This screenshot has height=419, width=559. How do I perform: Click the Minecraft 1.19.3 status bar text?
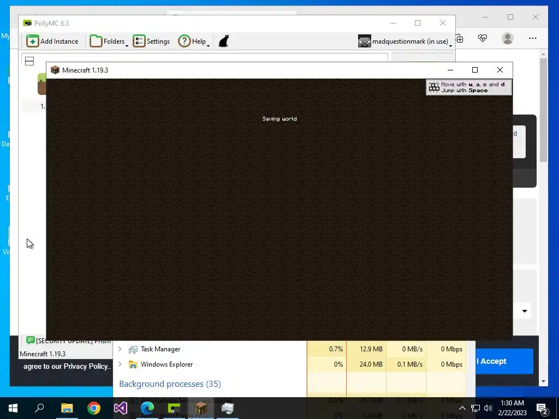point(43,354)
